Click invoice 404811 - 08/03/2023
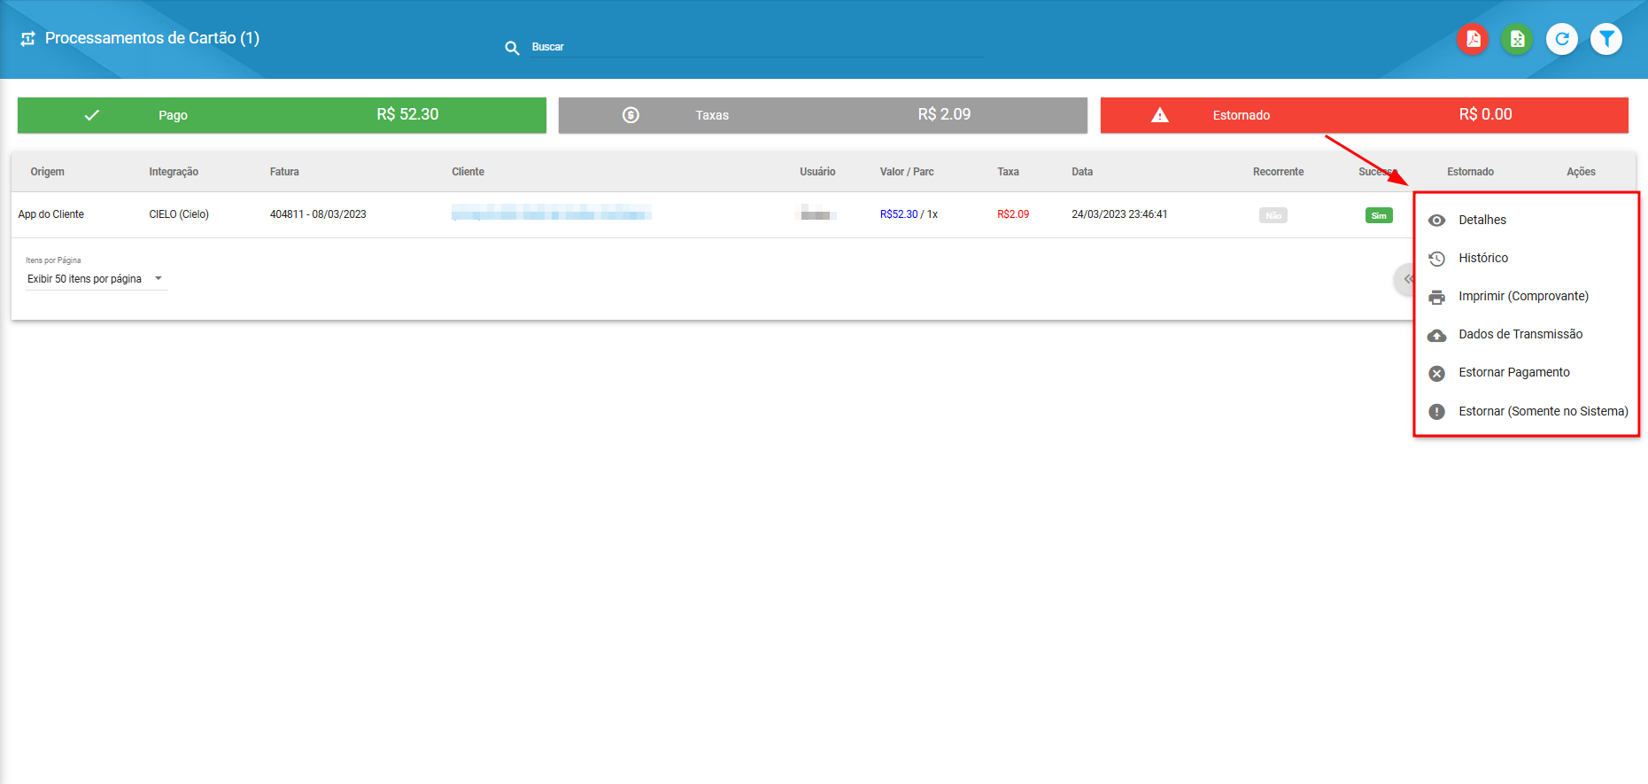The image size is (1648, 784). (318, 214)
